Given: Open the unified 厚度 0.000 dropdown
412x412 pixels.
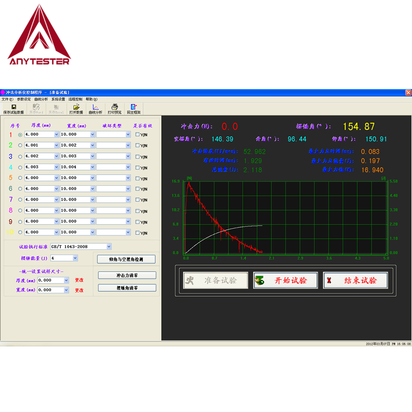Looking at the screenshot, I should (x=66, y=280).
